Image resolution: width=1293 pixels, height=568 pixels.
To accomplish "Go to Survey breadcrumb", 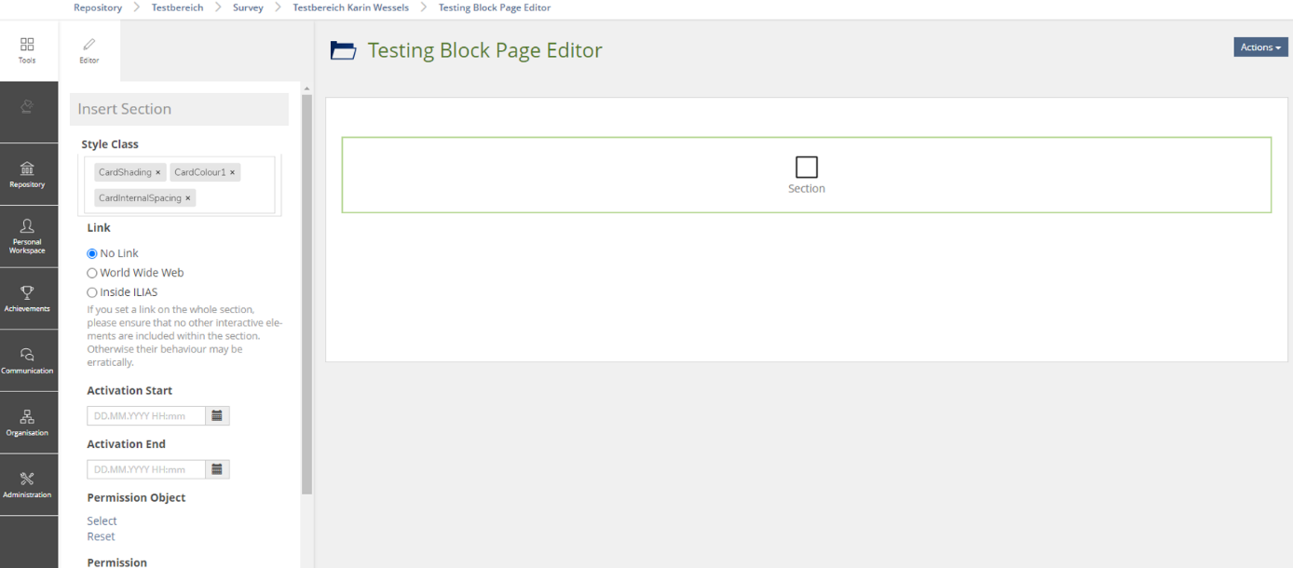I will point(248,7).
